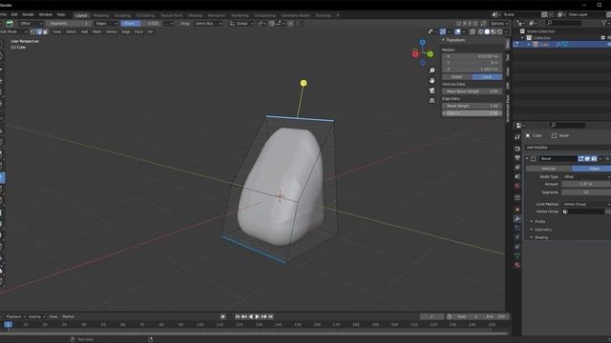Jump to timeline start playback button
The height and width of the screenshot is (343, 611).
coord(238,316)
